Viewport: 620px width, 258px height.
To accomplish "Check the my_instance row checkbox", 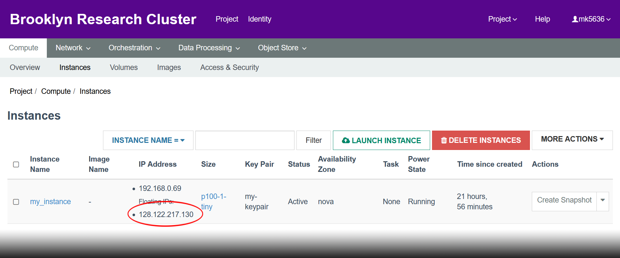I will point(16,202).
